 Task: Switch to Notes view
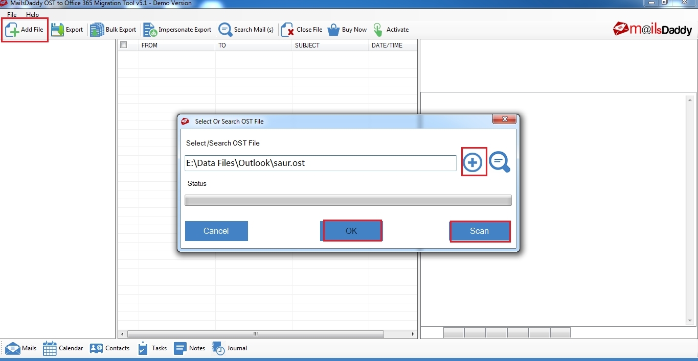pyautogui.click(x=190, y=348)
